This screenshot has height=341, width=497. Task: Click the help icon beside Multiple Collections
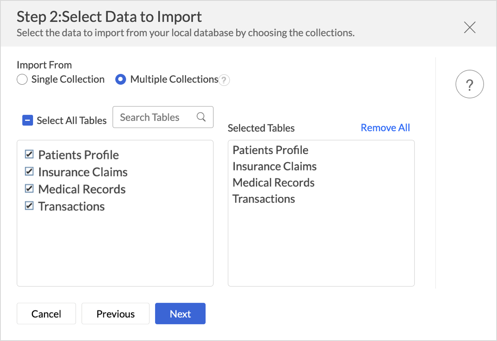tap(224, 80)
